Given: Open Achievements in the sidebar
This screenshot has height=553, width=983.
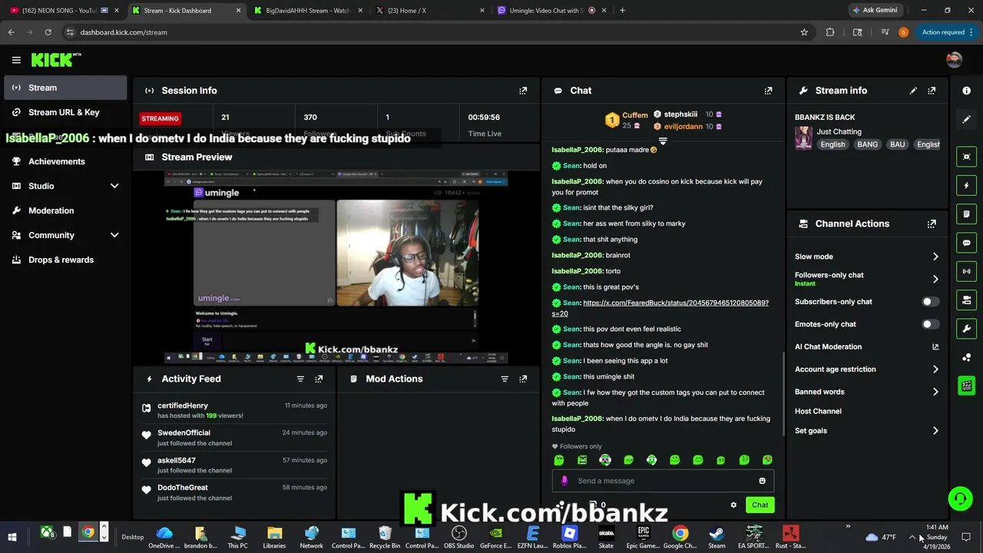Looking at the screenshot, I should (x=65, y=161).
